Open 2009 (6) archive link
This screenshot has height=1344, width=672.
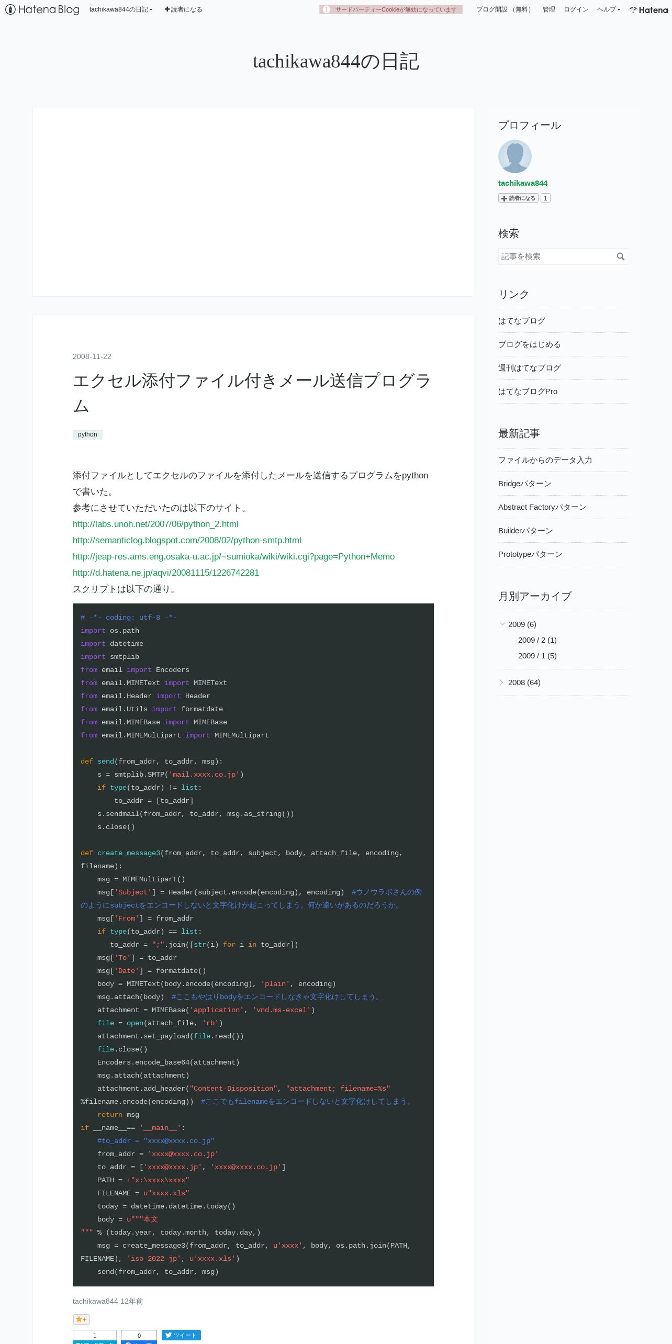coord(522,624)
